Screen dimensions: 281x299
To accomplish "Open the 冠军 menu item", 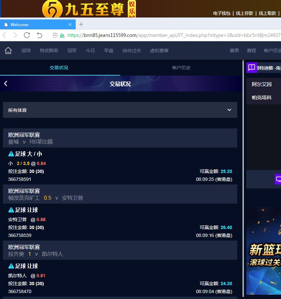I will coord(72,50).
